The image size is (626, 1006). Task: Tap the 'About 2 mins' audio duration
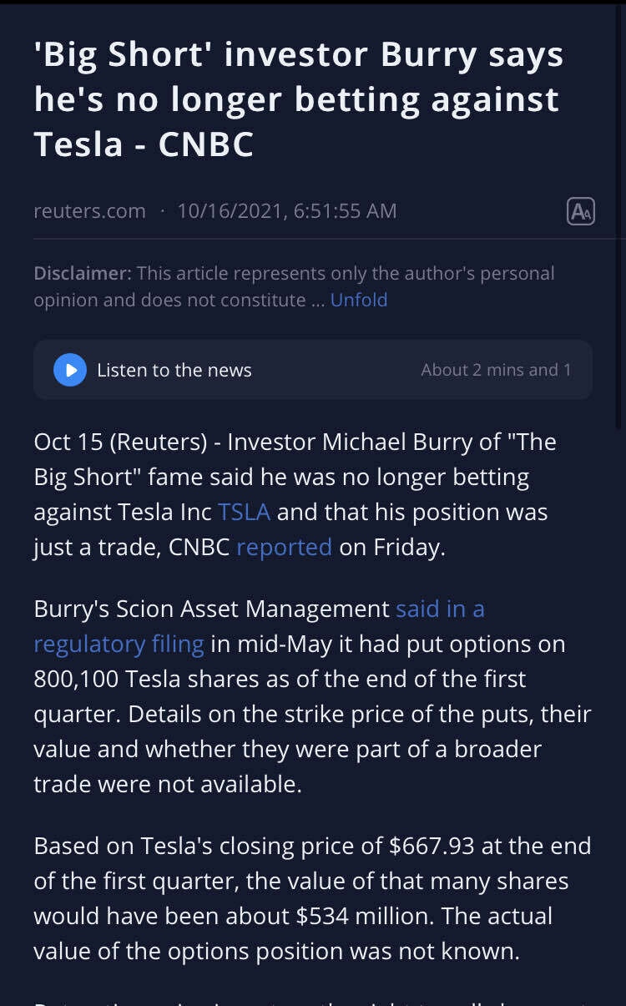496,370
